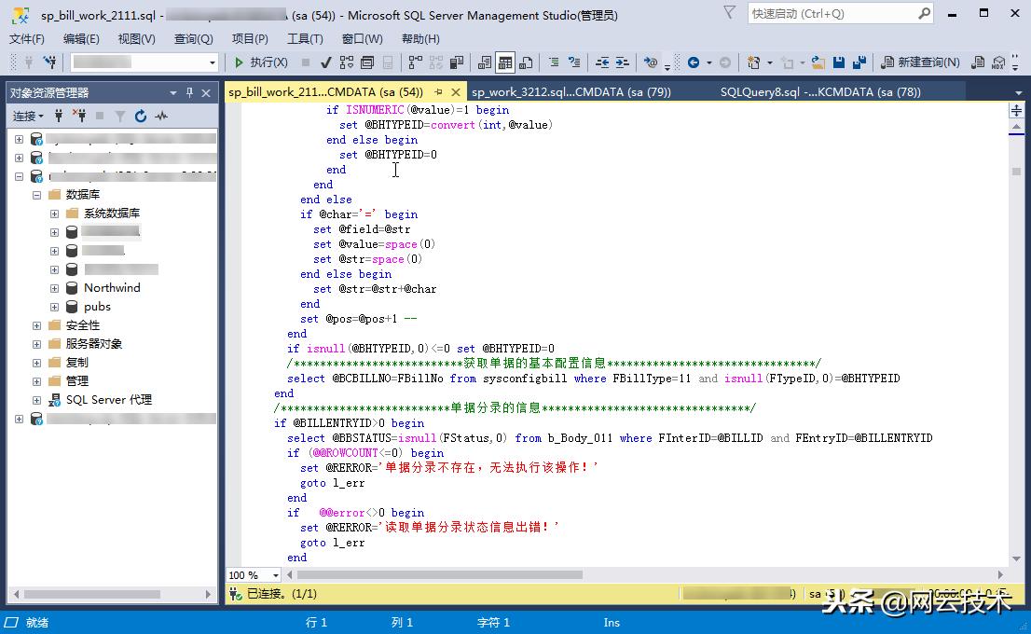Unpin the Object Explorer panel
This screenshot has height=634, width=1031.
click(x=189, y=93)
